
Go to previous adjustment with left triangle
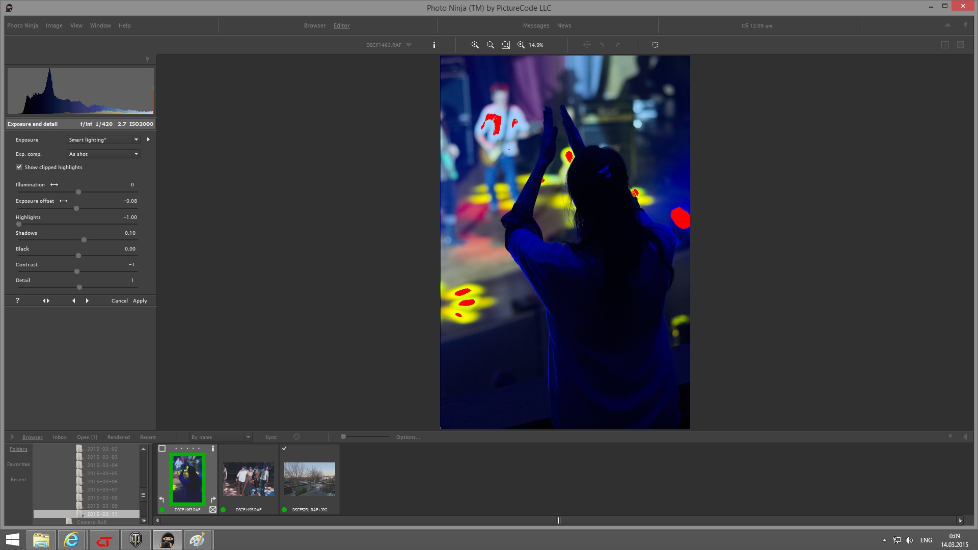pyautogui.click(x=73, y=300)
